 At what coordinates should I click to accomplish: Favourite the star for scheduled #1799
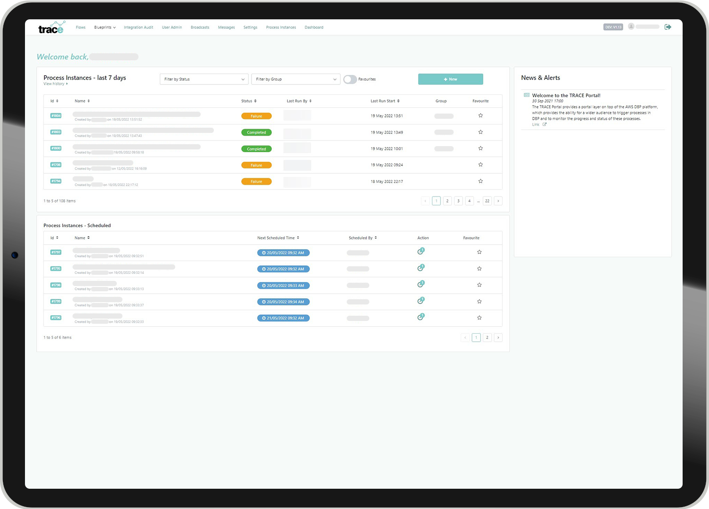pos(479,302)
